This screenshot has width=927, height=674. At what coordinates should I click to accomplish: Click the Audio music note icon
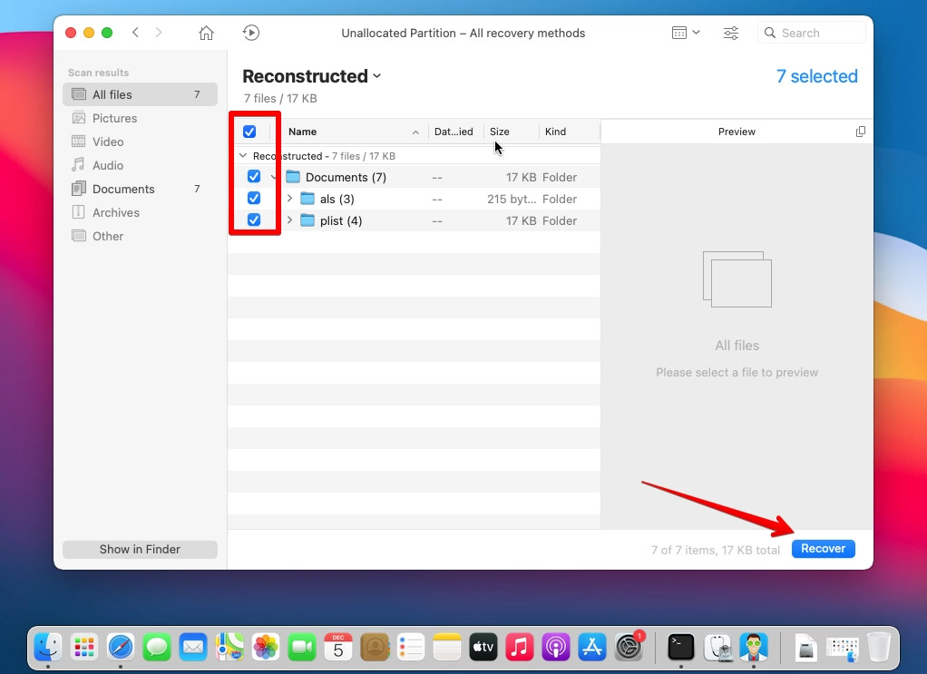pyautogui.click(x=78, y=164)
